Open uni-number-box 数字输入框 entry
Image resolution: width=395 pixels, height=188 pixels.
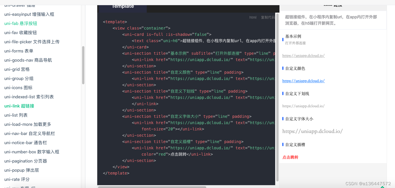pos(32,152)
